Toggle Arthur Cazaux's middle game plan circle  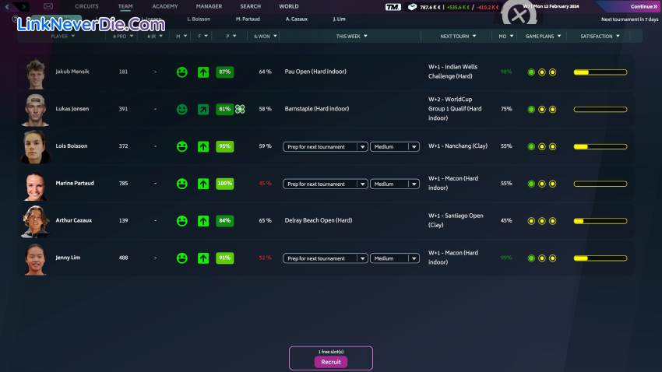[x=542, y=221]
